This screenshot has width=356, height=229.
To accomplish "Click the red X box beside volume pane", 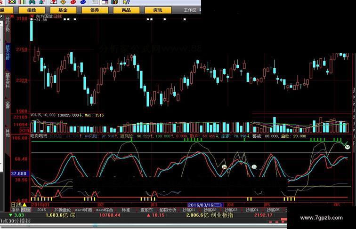I will pyautogui.click(x=25, y=130).
